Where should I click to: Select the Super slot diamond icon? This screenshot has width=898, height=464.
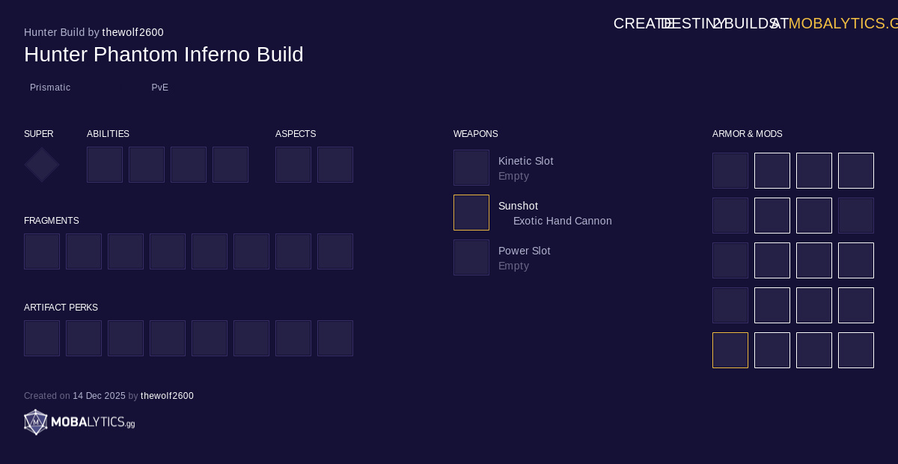41,165
